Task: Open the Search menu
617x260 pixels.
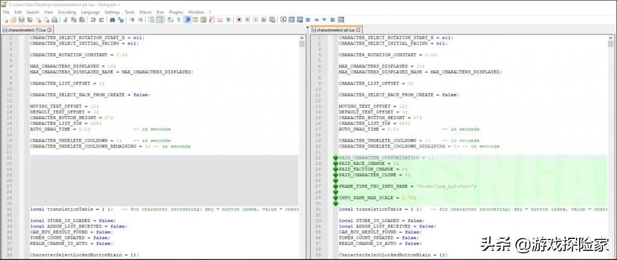Action: point(33,12)
